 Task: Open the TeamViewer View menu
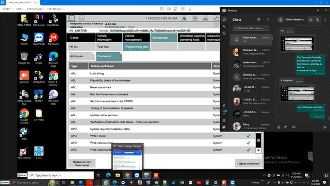point(20,9)
